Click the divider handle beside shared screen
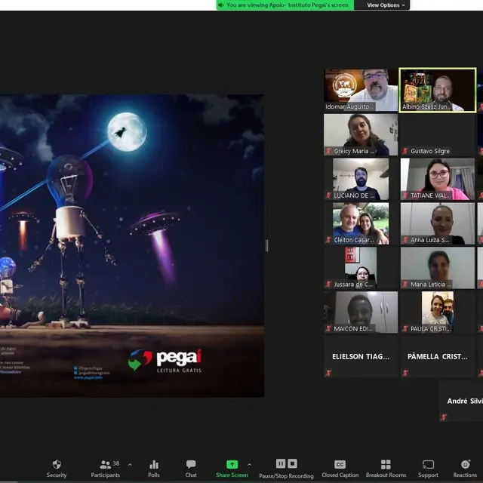The image size is (483, 483). pyautogui.click(x=266, y=245)
